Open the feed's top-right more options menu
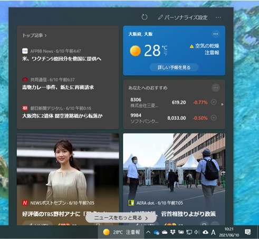This screenshot has width=259, height=239. click(218, 17)
